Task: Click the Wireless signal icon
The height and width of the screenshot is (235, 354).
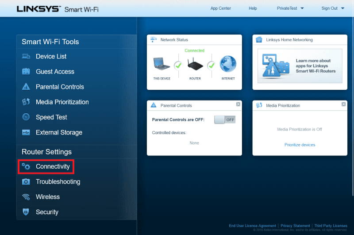Action: click(26, 197)
